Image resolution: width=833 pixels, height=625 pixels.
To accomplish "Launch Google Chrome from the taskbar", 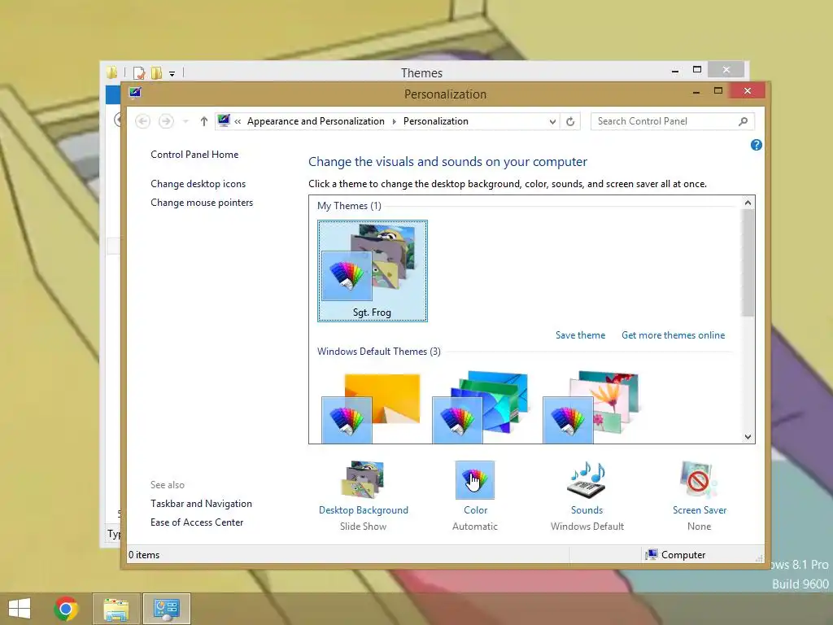I will click(x=66, y=609).
